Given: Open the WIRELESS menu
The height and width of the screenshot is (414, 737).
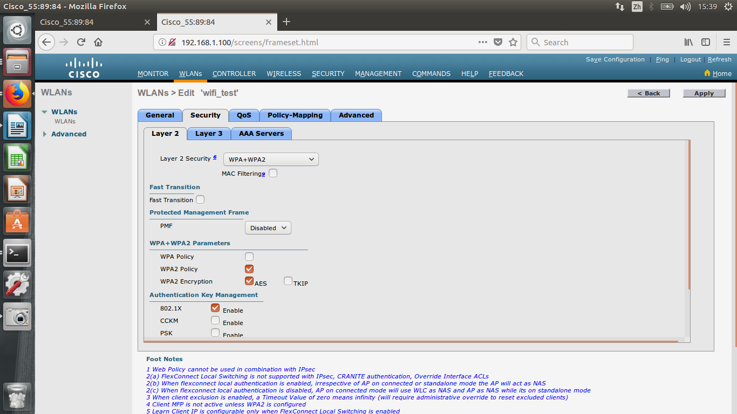Looking at the screenshot, I should point(284,74).
